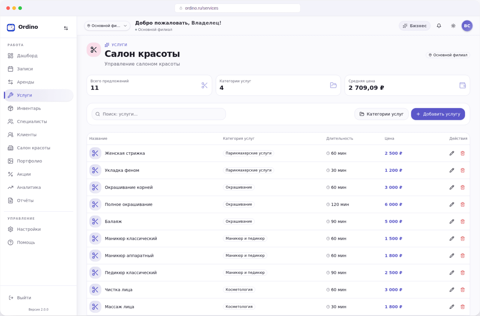Open the Основной фи... branch dropdown

pyautogui.click(x=107, y=26)
